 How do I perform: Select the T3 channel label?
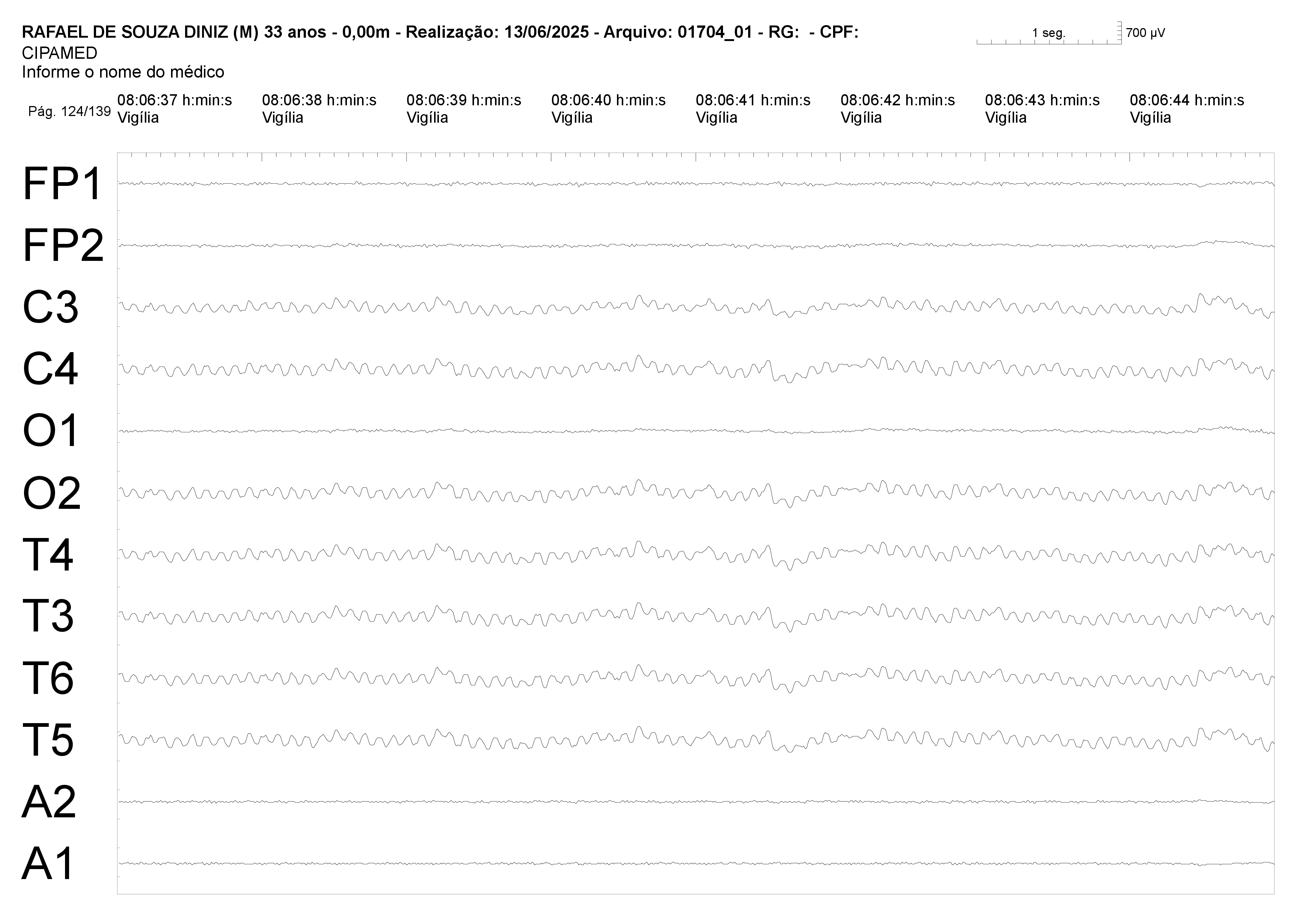[x=48, y=616]
